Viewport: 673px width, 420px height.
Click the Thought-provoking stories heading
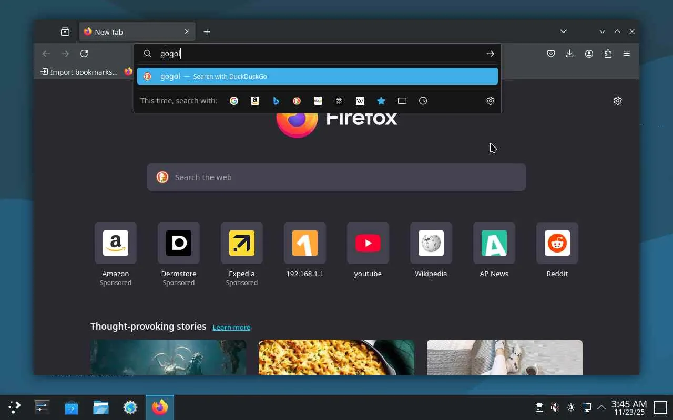[x=148, y=327]
